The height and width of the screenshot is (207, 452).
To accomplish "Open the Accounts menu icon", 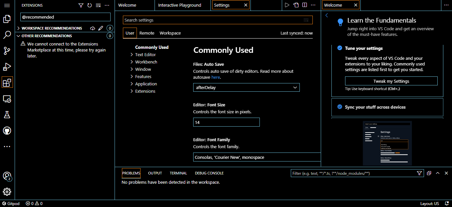I will click(x=7, y=176).
